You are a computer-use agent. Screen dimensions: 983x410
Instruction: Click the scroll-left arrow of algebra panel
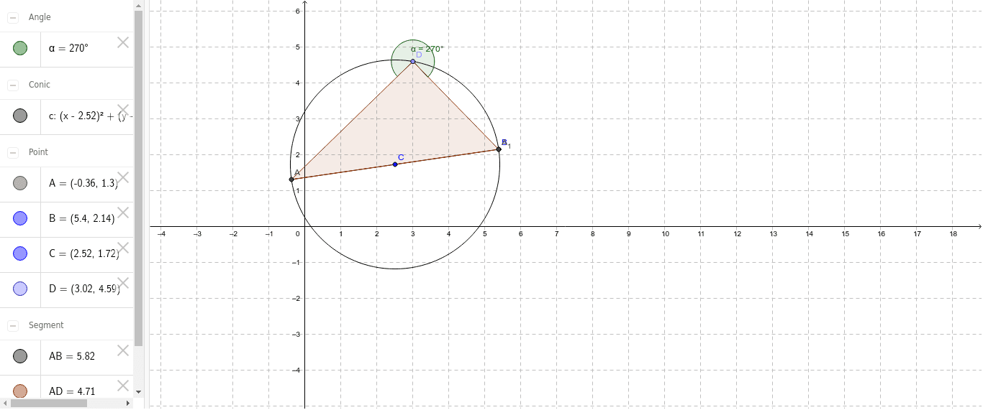pyautogui.click(x=4, y=404)
